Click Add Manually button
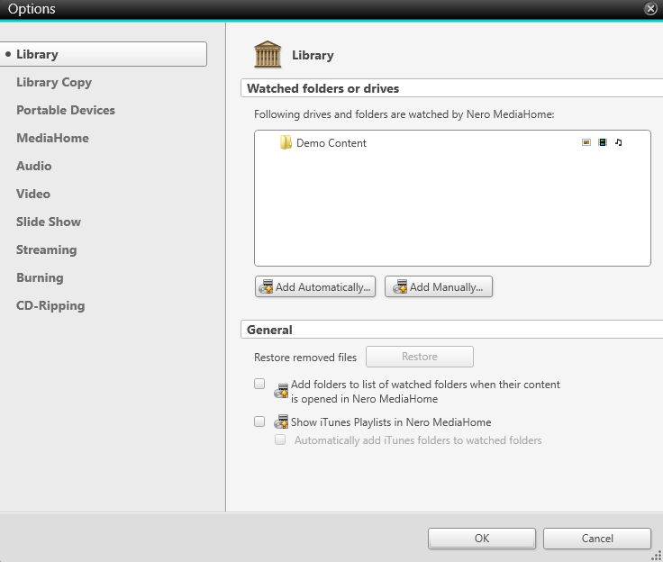 [x=439, y=286]
